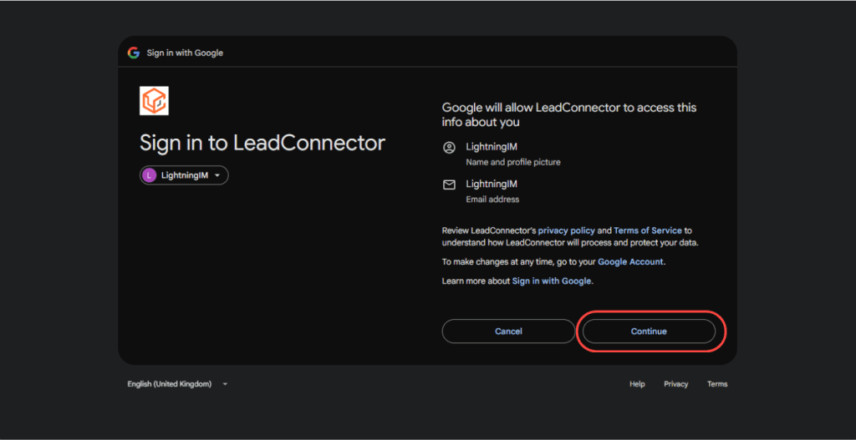Go to the Google Account link
The height and width of the screenshot is (440, 856).
coord(630,262)
